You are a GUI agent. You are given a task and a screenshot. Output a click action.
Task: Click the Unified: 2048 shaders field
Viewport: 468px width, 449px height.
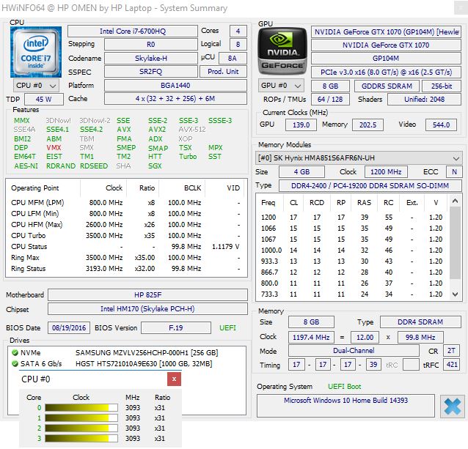coord(424,99)
